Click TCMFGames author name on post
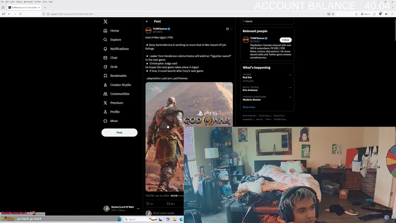Image resolution: width=396 pixels, height=223 pixels. tap(160, 29)
